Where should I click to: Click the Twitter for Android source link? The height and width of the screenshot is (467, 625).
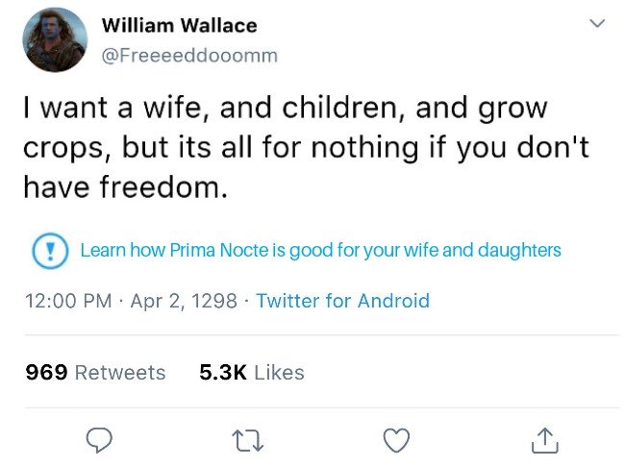click(x=342, y=301)
